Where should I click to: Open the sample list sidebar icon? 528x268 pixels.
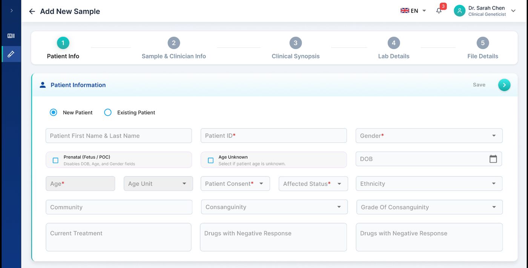coord(11,36)
